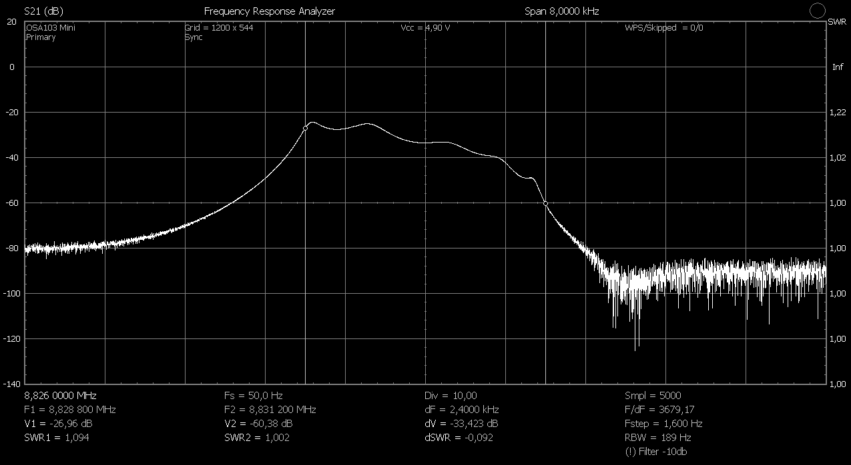Click the SWR axis label on right
The image size is (851, 465).
click(836, 22)
